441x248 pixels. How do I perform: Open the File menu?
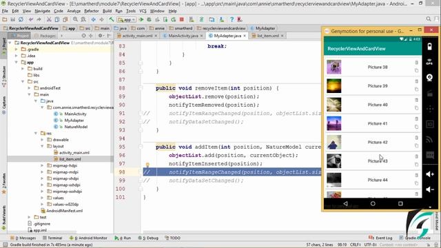point(5,11)
